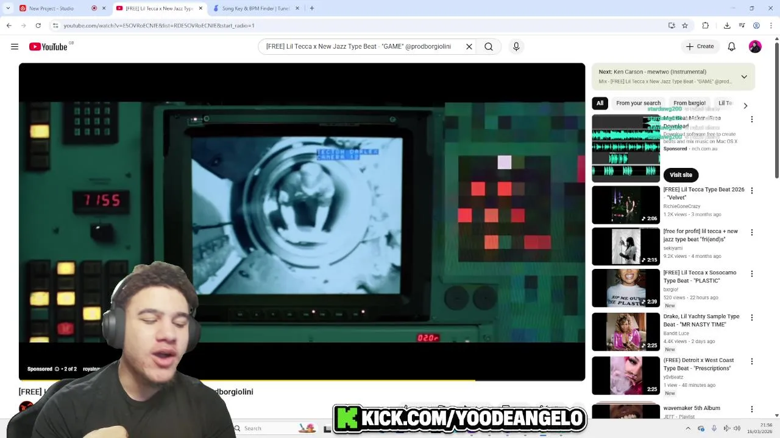This screenshot has height=438, width=780.
Task: View site information icon in address bar
Action: [x=55, y=26]
